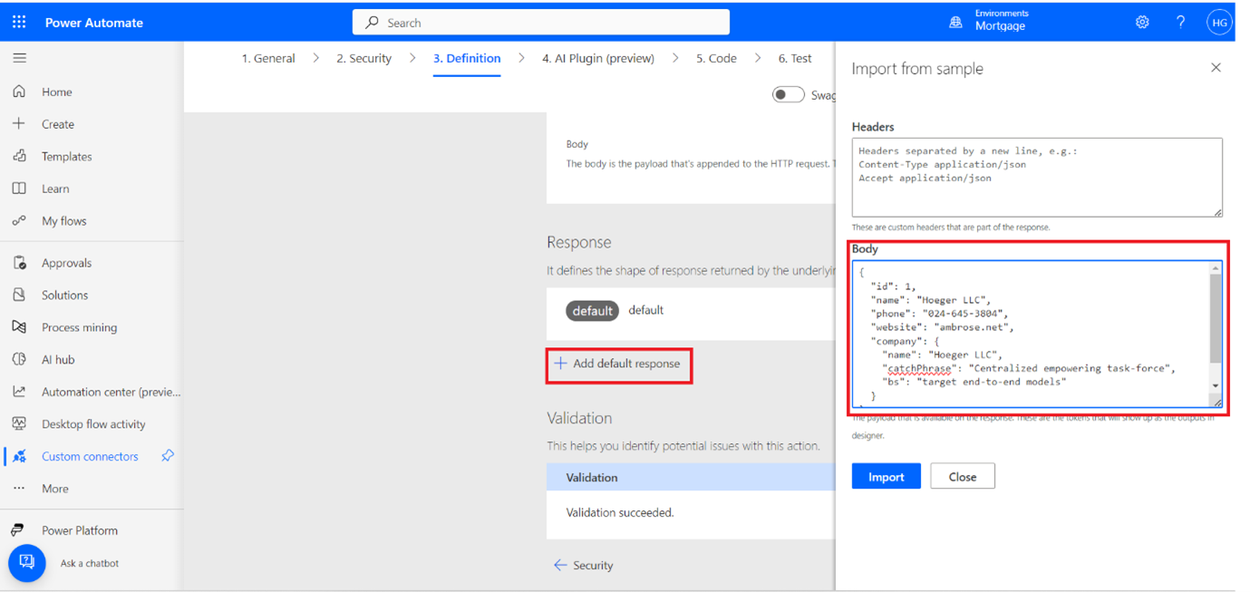Image resolution: width=1250 pixels, height=592 pixels.
Task: Switch to the 2. Security step
Action: [x=363, y=58]
